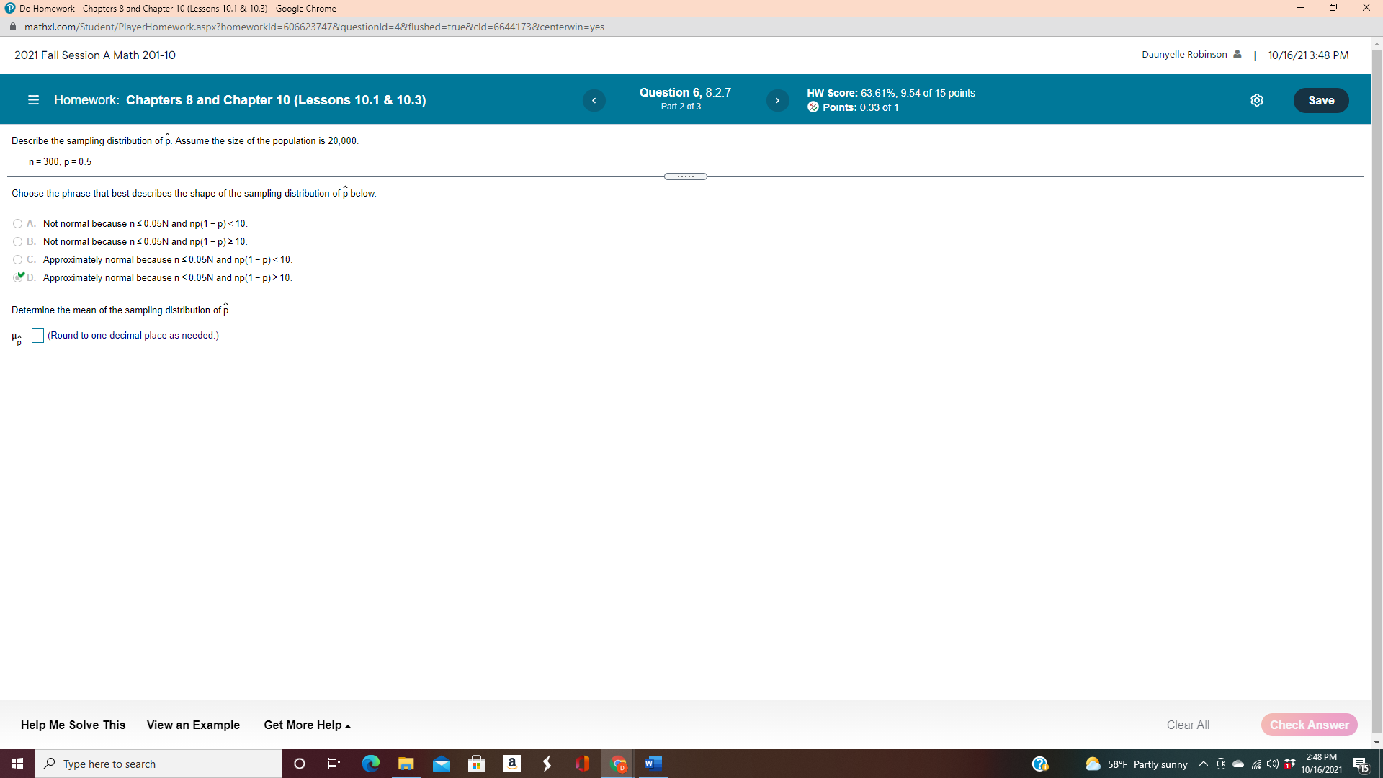Viewport: 1383px width, 778px height.
Task: Expand the Get More Help dropdown
Action: pos(307,725)
